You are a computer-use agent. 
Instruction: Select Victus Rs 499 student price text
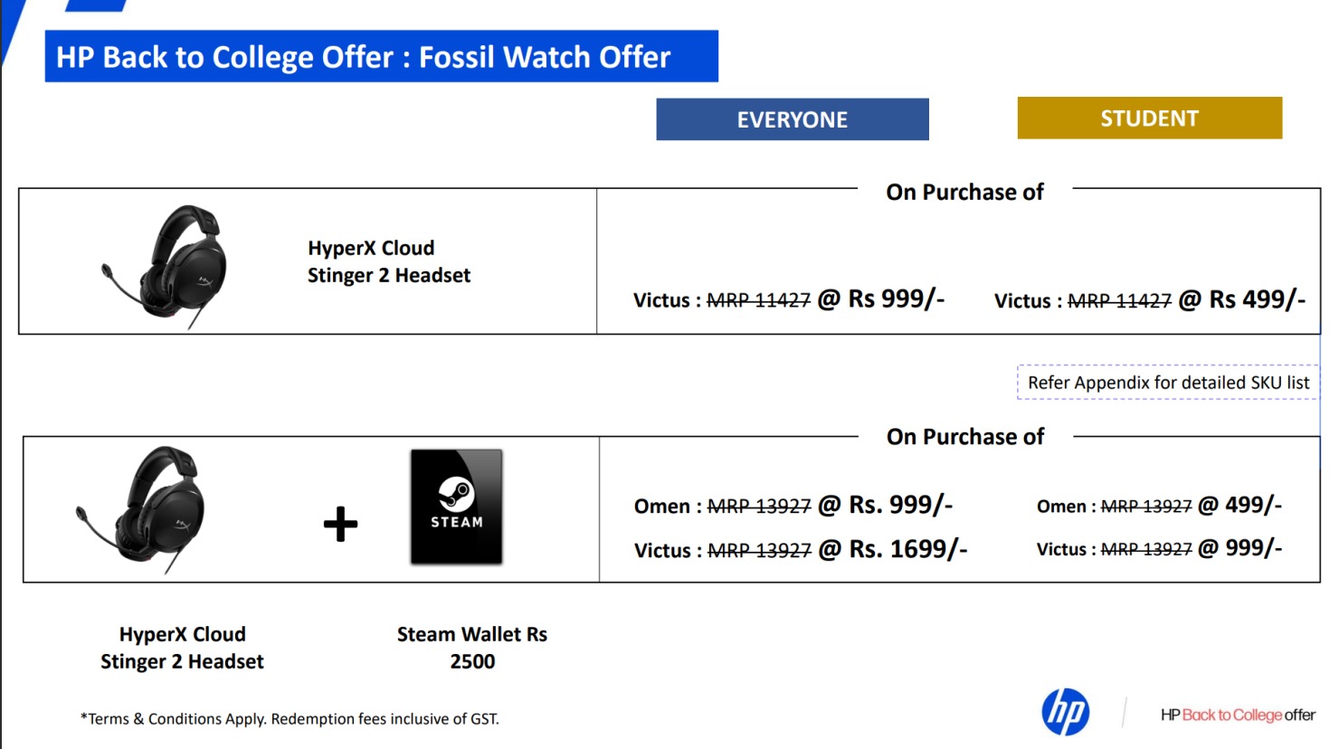tap(1150, 299)
